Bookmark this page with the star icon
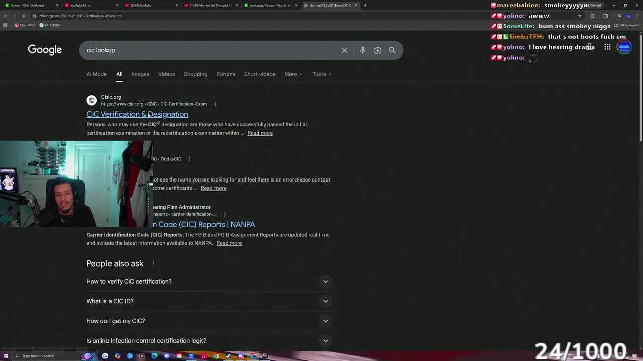The image size is (643, 361). 579,16
